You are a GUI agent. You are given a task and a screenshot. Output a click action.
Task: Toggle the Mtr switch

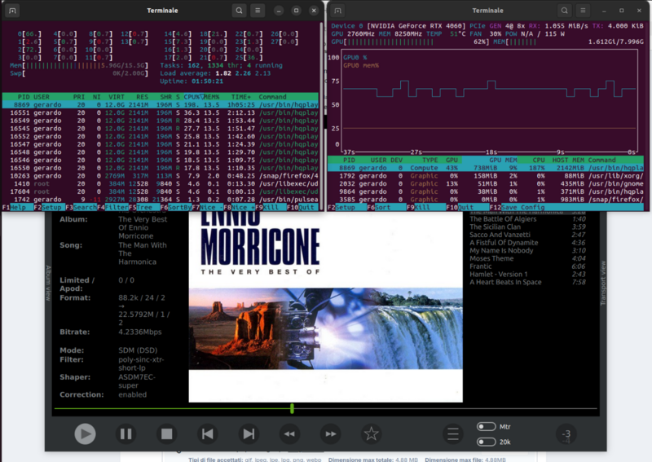(x=486, y=426)
